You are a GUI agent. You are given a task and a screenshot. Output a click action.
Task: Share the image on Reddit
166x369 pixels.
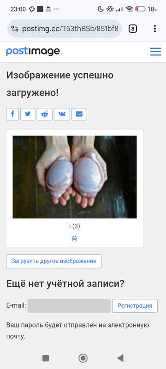[45, 114]
